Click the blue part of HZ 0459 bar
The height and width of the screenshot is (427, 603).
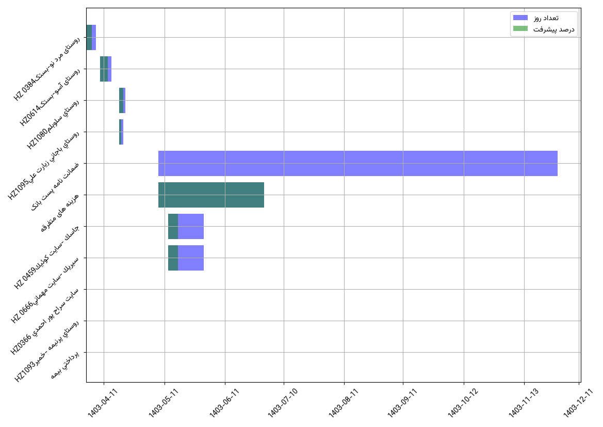pos(191,226)
